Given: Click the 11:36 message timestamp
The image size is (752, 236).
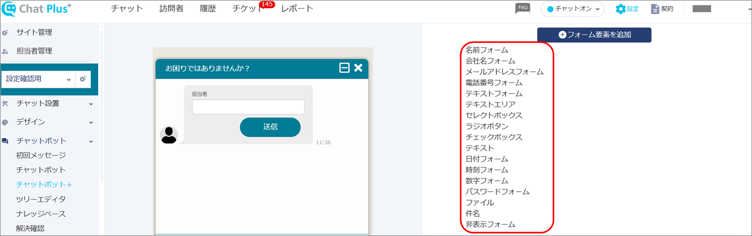Looking at the screenshot, I should point(323,143).
